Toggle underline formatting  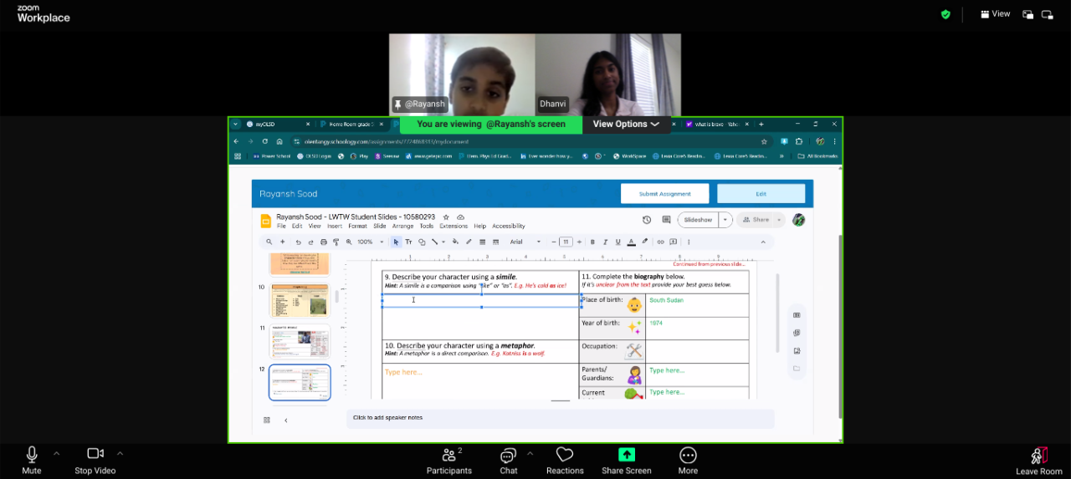(x=617, y=242)
